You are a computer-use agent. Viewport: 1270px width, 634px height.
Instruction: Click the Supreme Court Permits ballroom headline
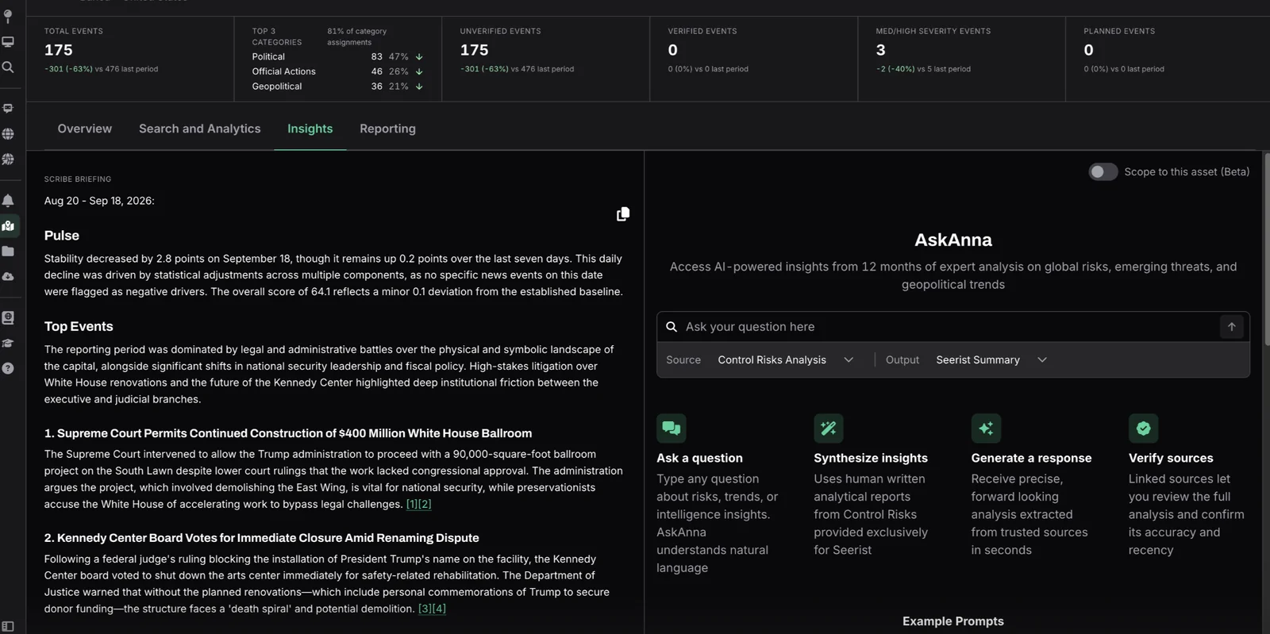coord(288,433)
